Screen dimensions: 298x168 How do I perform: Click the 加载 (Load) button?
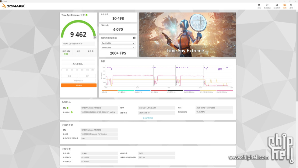tap(69, 76)
